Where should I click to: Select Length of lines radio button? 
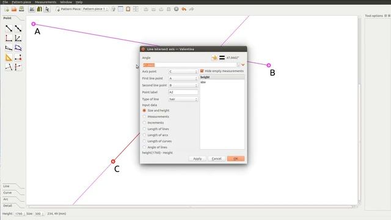coord(144,129)
